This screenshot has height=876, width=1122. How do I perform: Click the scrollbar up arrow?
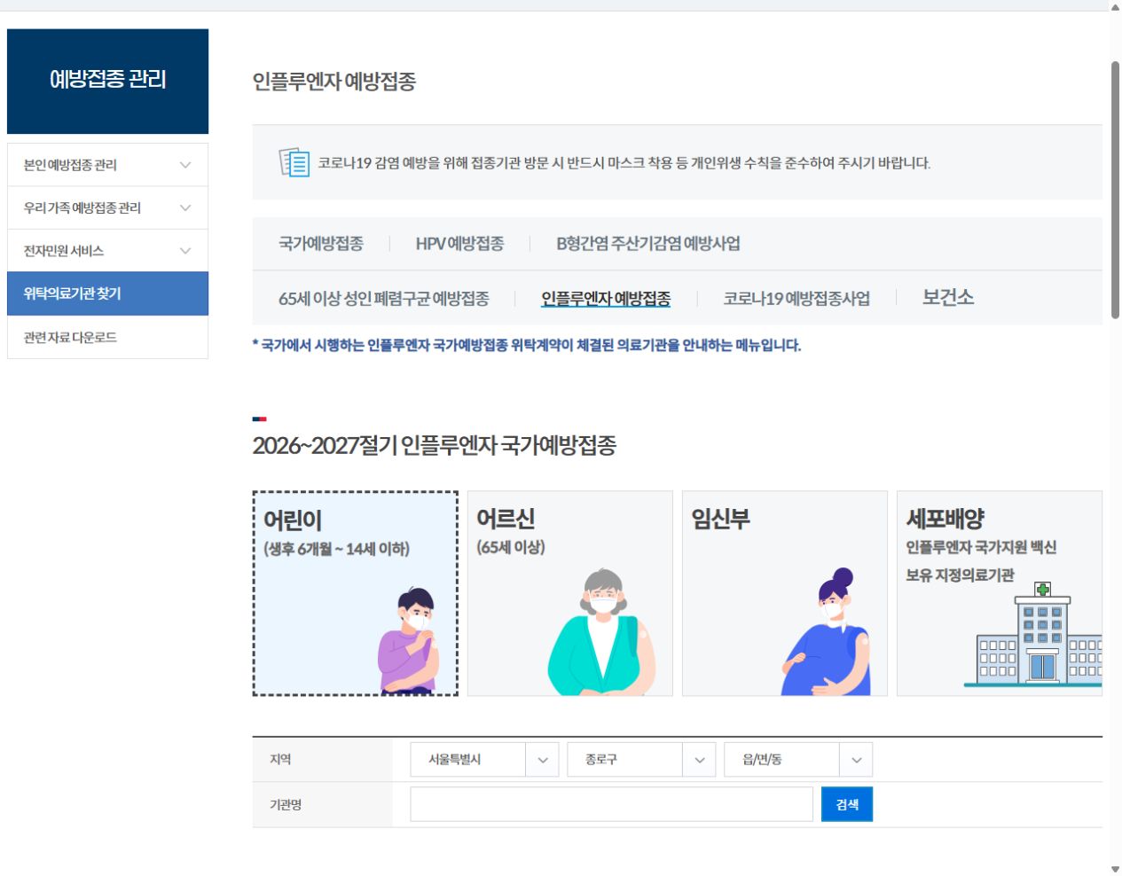pos(1115,7)
